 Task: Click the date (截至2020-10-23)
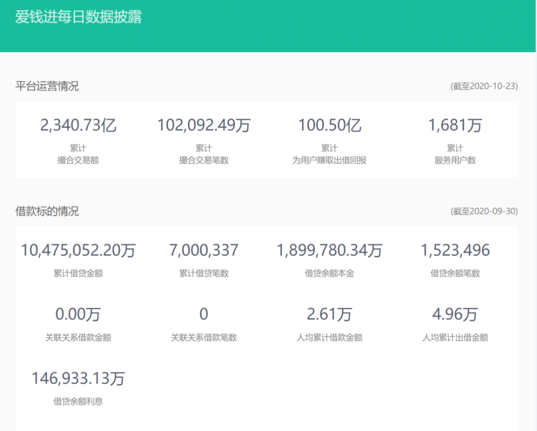point(484,86)
